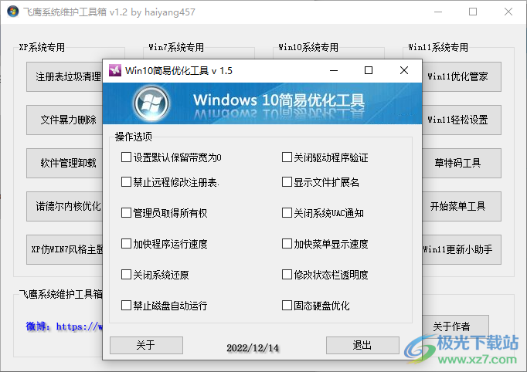Viewport: 527px width, 372px height.
Task: Click the Windows orb logo in the banner
Action: (151, 103)
